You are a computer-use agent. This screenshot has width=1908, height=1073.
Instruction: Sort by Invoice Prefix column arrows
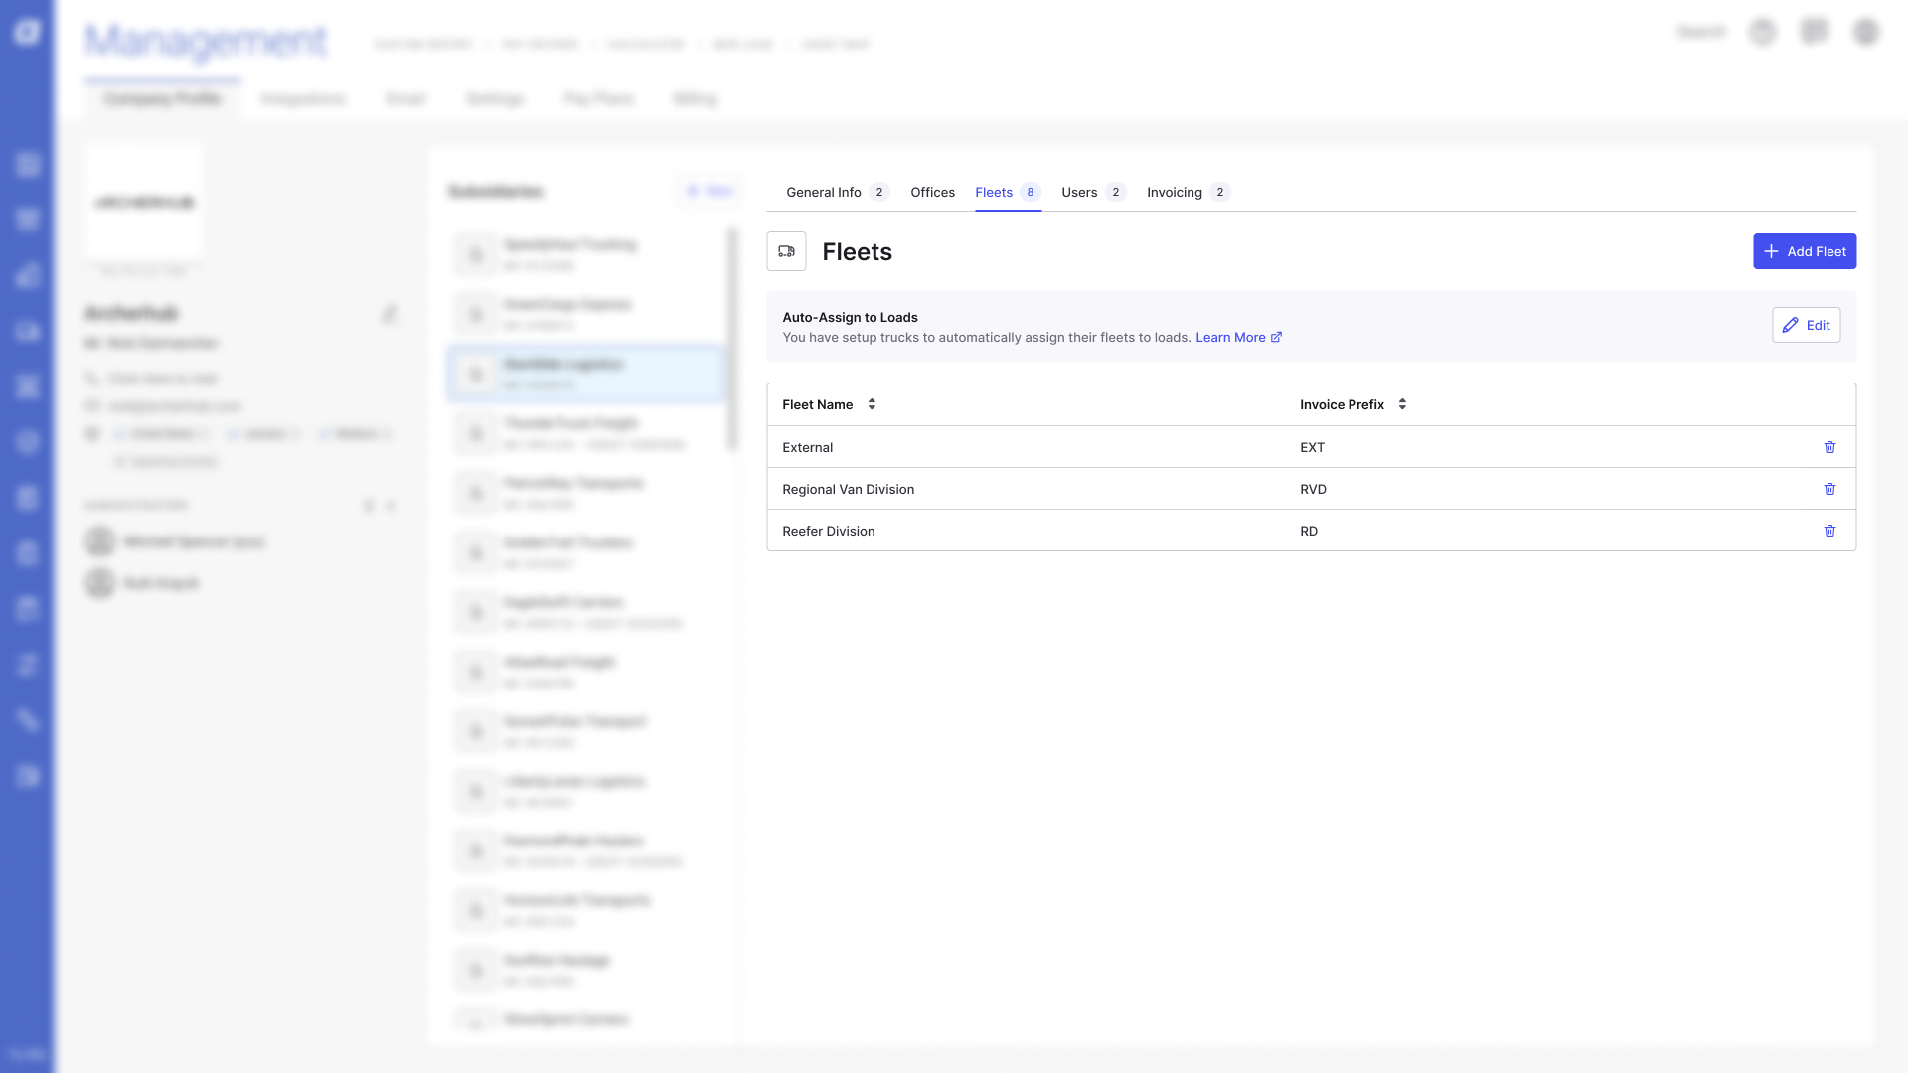[x=1402, y=404]
